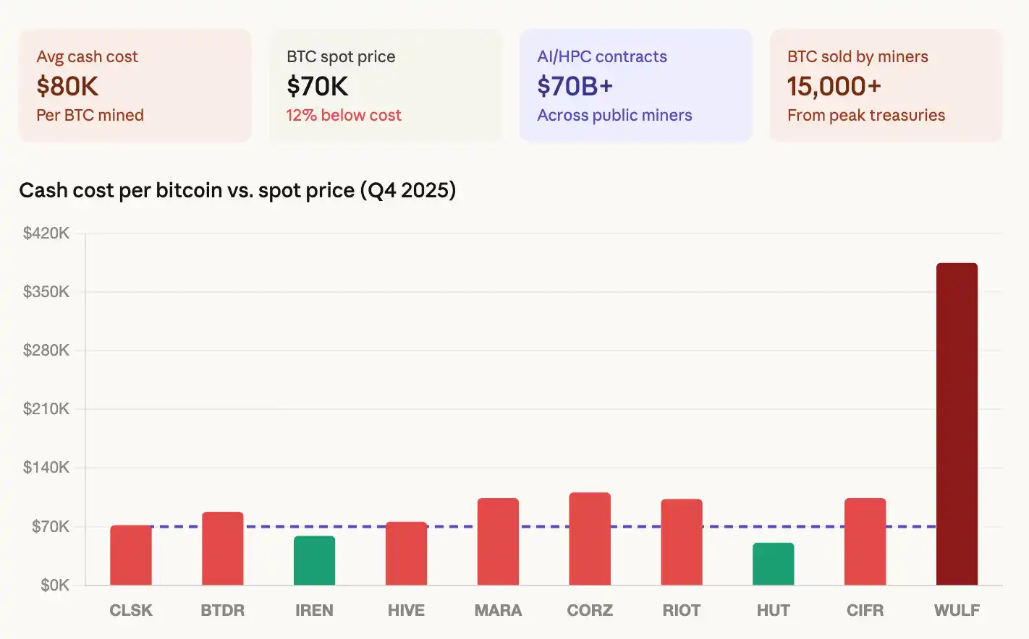Select the green IREN bar
Viewport: 1029px width, 639px height.
(314, 560)
